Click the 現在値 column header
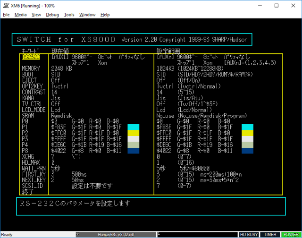 pos(60,51)
